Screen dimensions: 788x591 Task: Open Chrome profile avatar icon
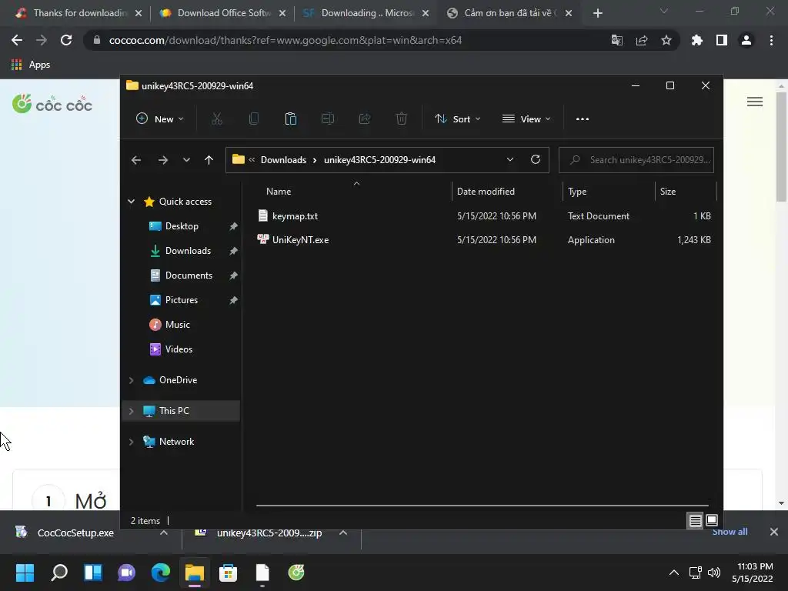[746, 40]
